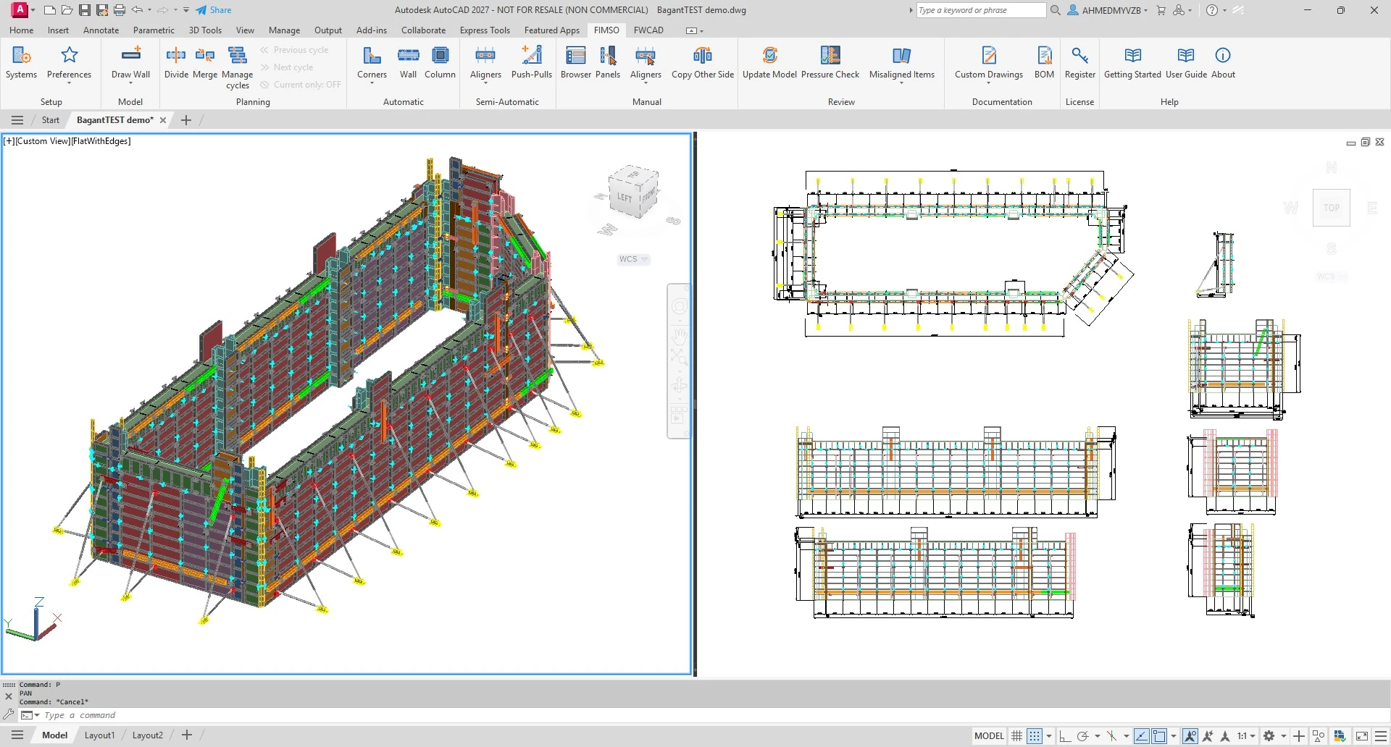Run automatic Wall formwork tool

pos(409,62)
